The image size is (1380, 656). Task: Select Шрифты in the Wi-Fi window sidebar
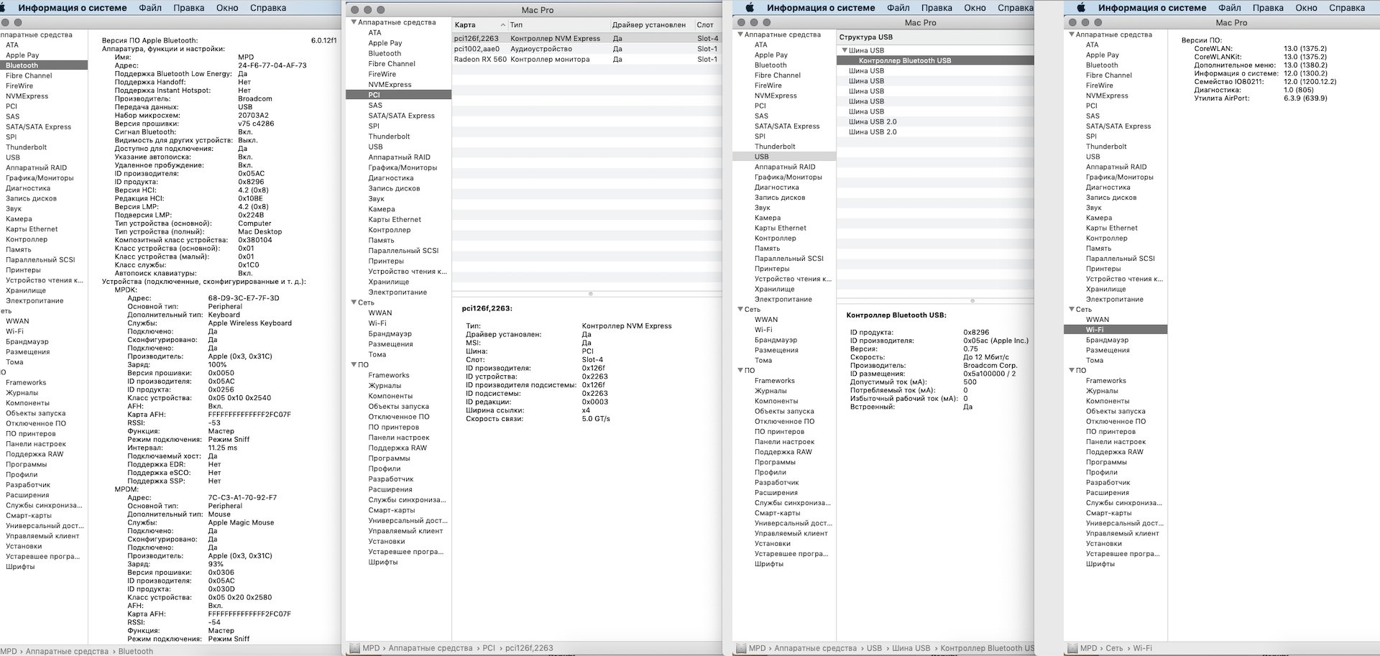tap(1100, 564)
